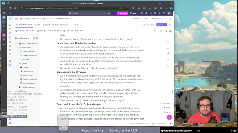Click the Ask AI button in header

[136, 19]
